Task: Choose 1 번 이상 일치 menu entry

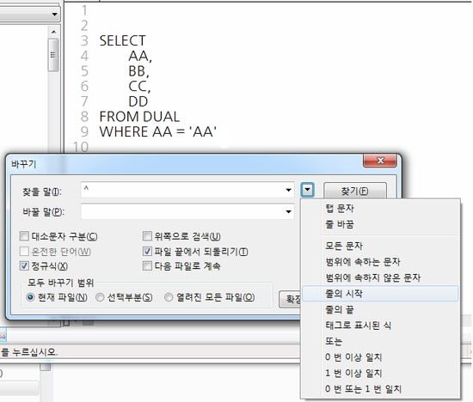Action: (x=380, y=373)
